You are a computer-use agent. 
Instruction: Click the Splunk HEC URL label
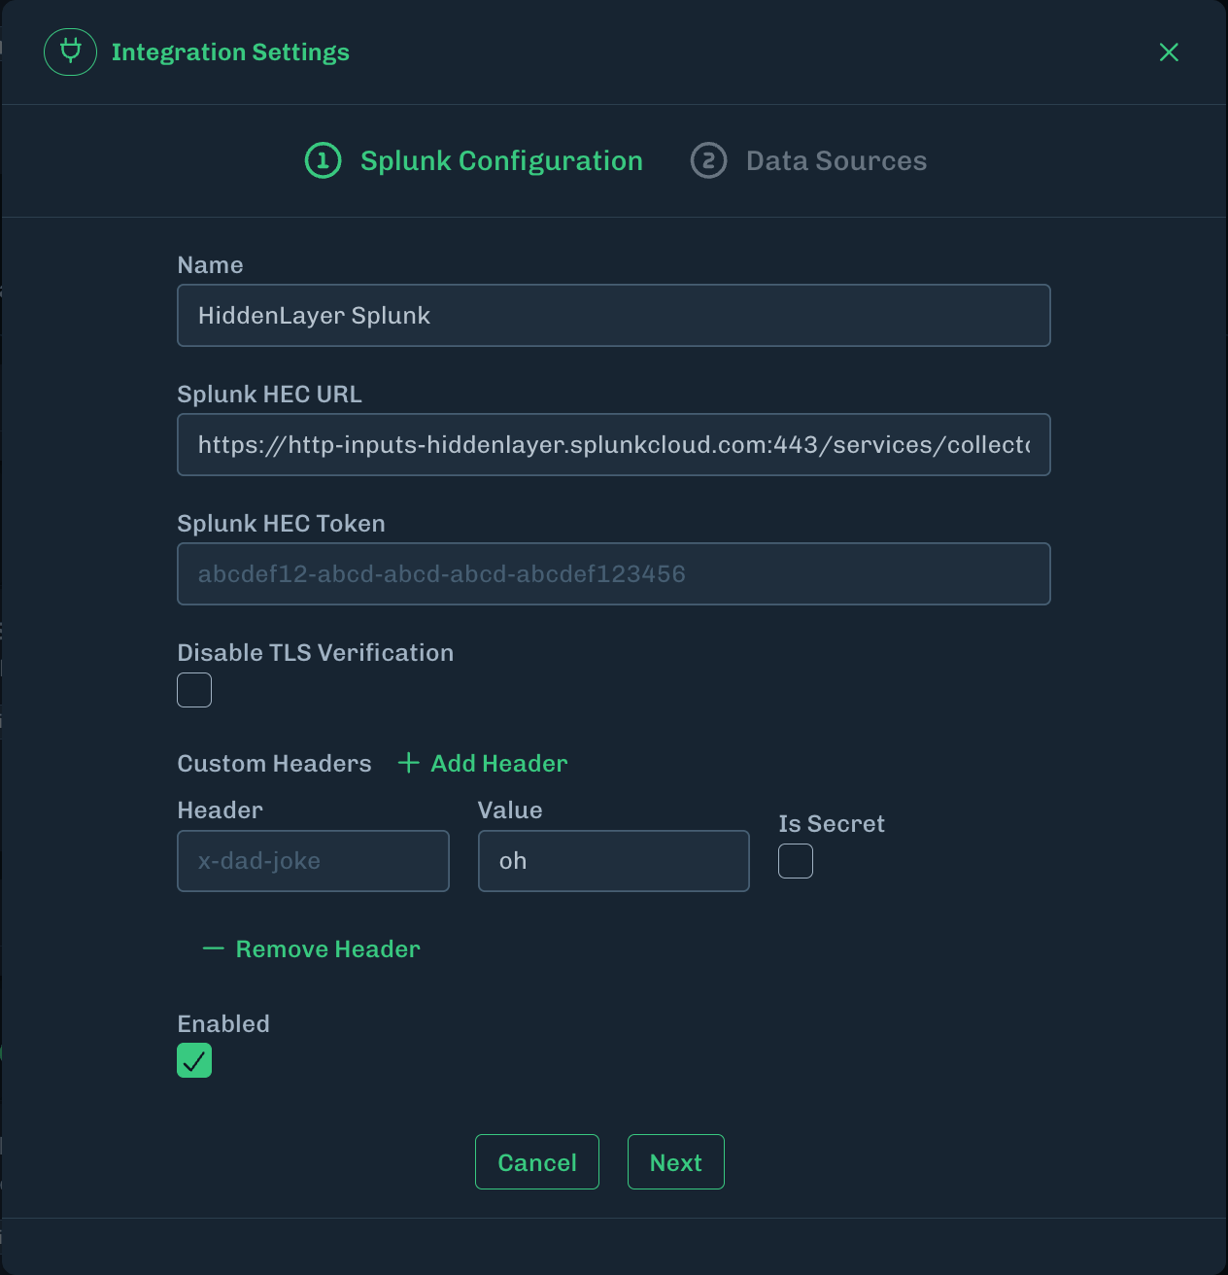(269, 394)
